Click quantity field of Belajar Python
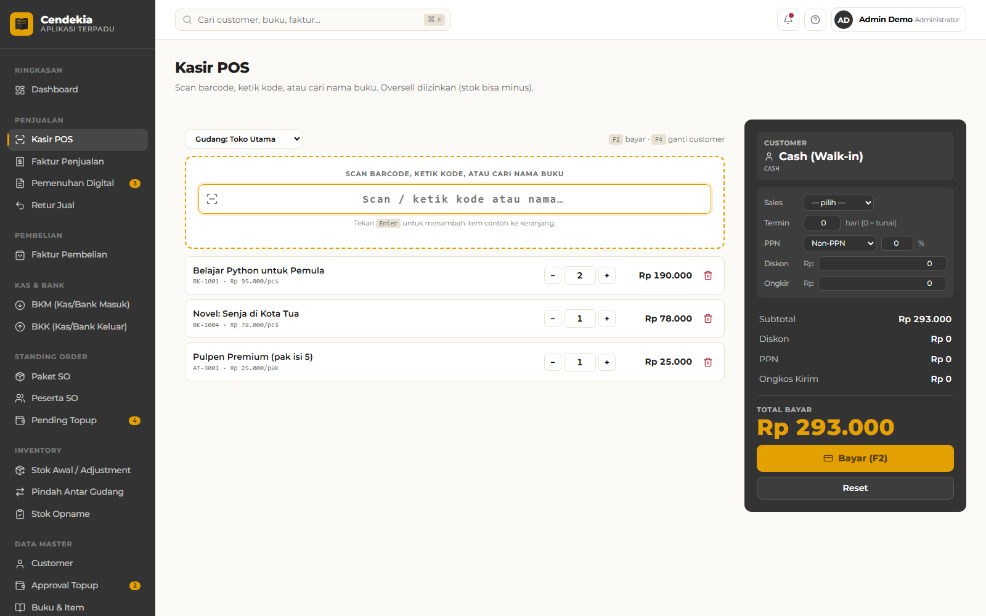Image resolution: width=986 pixels, height=616 pixels. 580,275
